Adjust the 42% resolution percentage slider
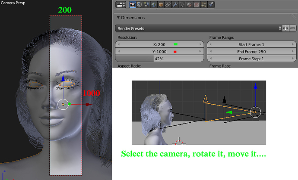Image resolution: width=298 pixels, height=180 pixels. [x=159, y=59]
